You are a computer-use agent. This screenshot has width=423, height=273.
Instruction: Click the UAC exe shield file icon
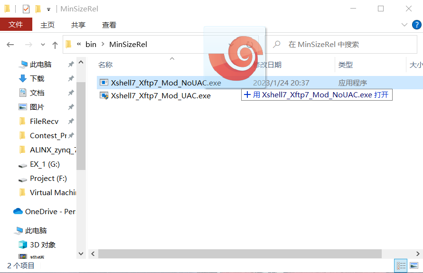[104, 95]
